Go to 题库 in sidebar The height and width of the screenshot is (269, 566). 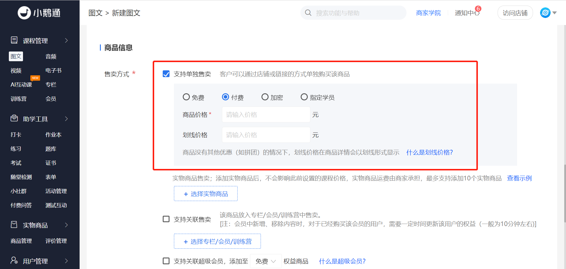point(51,149)
